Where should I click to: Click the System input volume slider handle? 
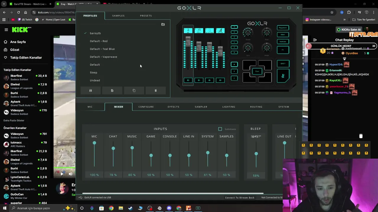[x=208, y=153]
